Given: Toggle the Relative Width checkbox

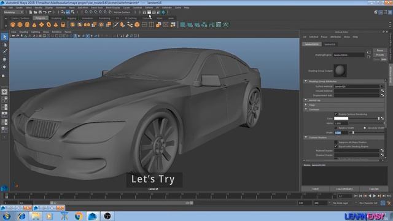Looking at the screenshot, I should 336,128.
